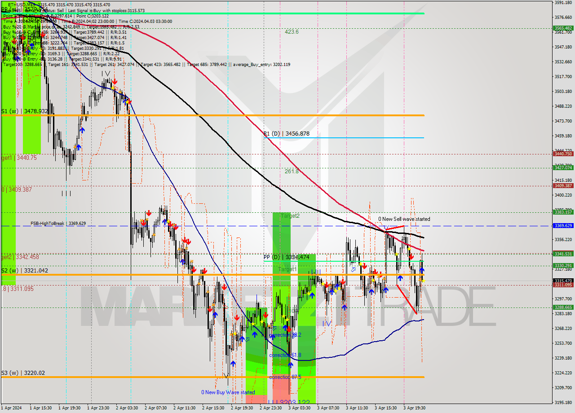The width and height of the screenshot is (575, 413).
Task: Click the '0 | 3409.387' level label
Action: (17, 189)
